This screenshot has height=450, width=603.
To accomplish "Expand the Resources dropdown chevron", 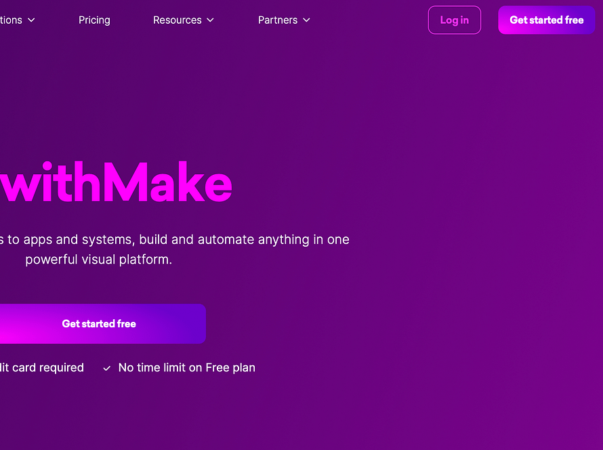I will (210, 20).
